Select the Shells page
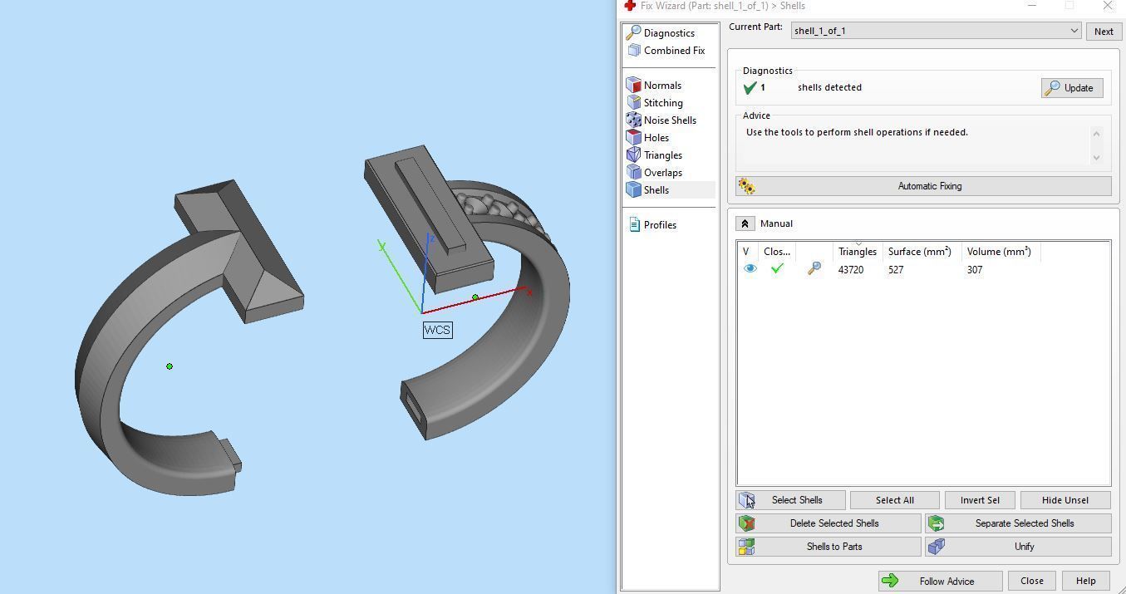The image size is (1126, 594). [656, 190]
